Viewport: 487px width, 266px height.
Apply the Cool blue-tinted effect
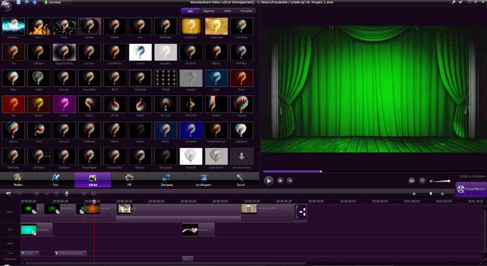pyautogui.click(x=217, y=78)
